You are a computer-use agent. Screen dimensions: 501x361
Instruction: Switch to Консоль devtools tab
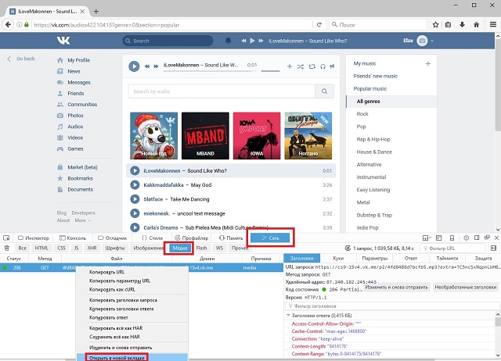(73, 238)
